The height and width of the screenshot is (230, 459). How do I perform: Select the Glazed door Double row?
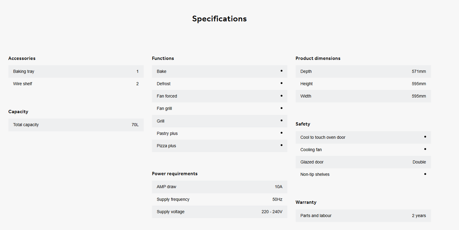(x=363, y=162)
